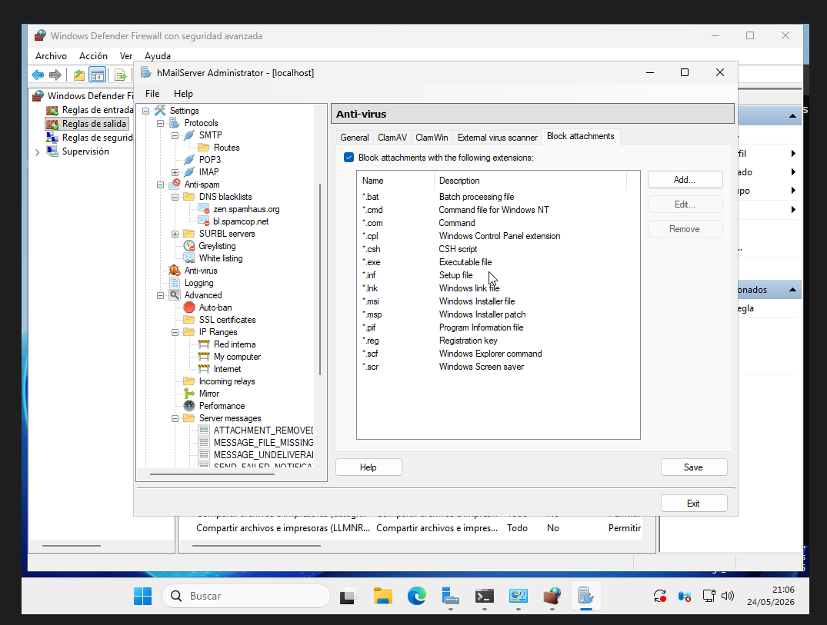Click the settings tree vertical scrollbar

pos(319,279)
